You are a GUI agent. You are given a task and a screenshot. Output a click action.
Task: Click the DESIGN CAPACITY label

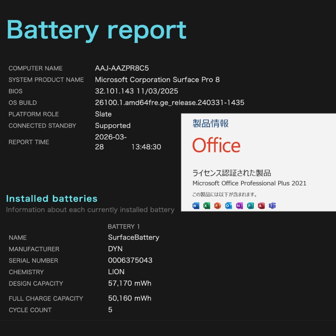36,283
